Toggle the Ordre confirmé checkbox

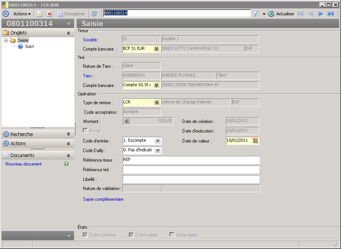85,235
